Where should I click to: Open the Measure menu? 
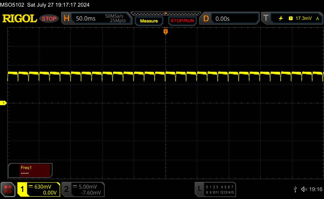(149, 21)
